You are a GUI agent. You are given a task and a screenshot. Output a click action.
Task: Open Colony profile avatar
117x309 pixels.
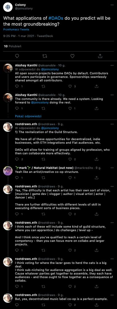8,7
